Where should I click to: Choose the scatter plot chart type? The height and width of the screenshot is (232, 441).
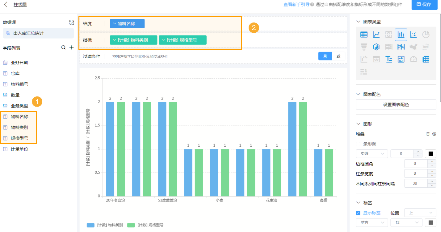click(413, 35)
